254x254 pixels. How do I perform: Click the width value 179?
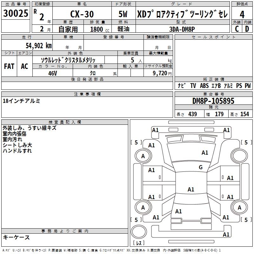(x=219, y=114)
